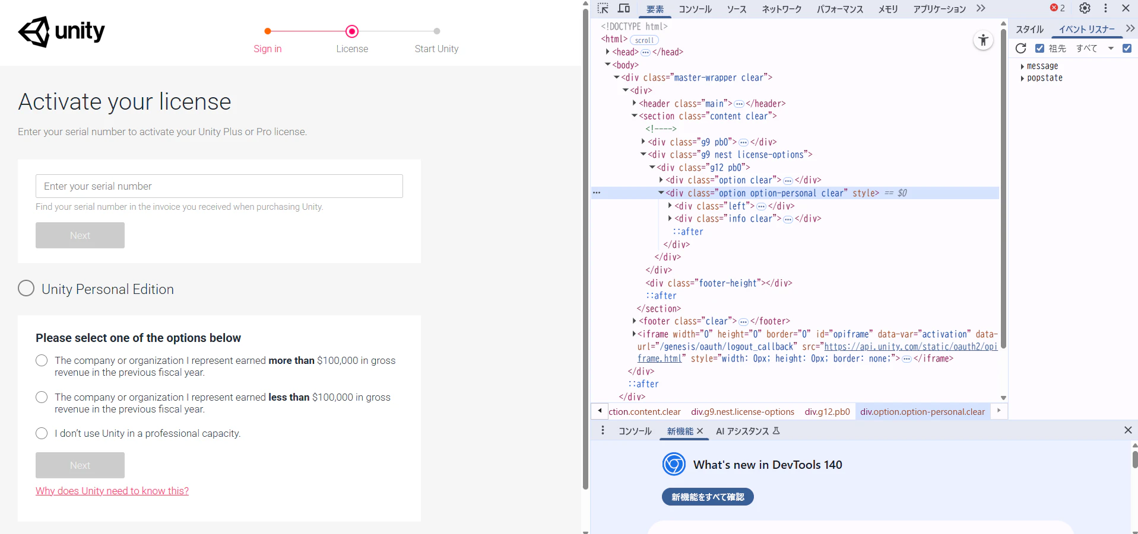
Task: Show more DevTools panel tabs
Action: (x=981, y=8)
